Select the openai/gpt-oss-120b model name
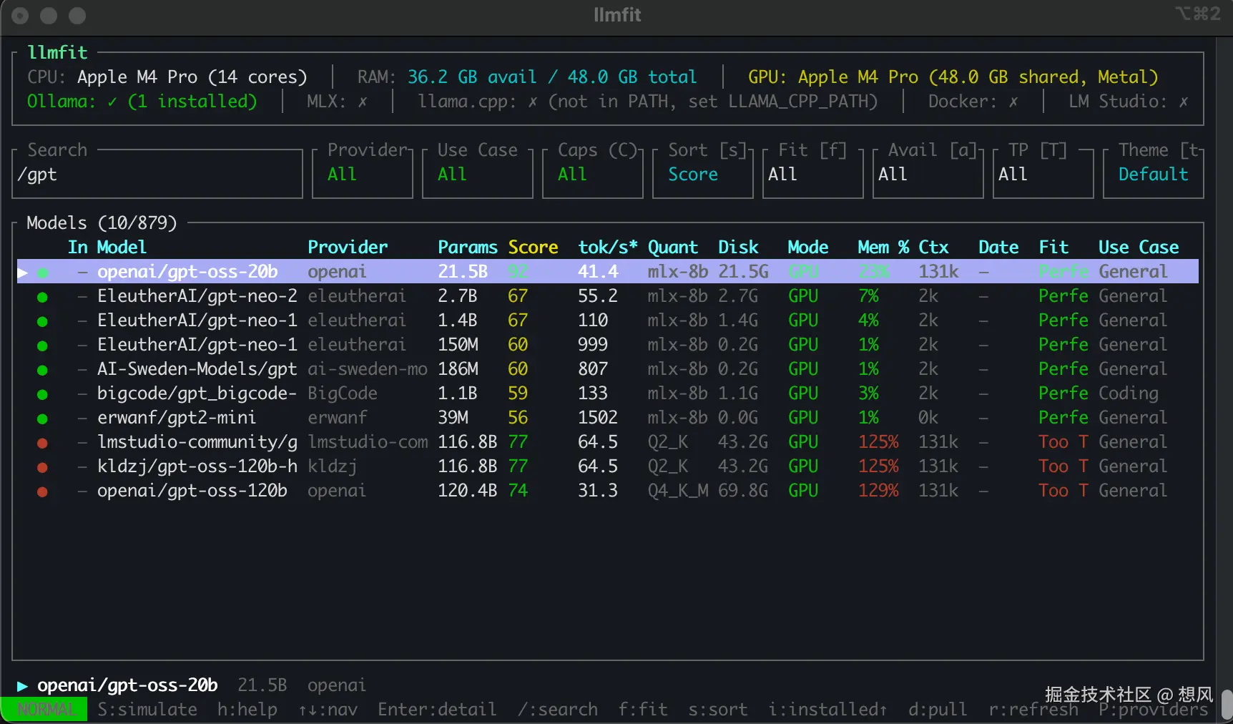 tap(192, 491)
